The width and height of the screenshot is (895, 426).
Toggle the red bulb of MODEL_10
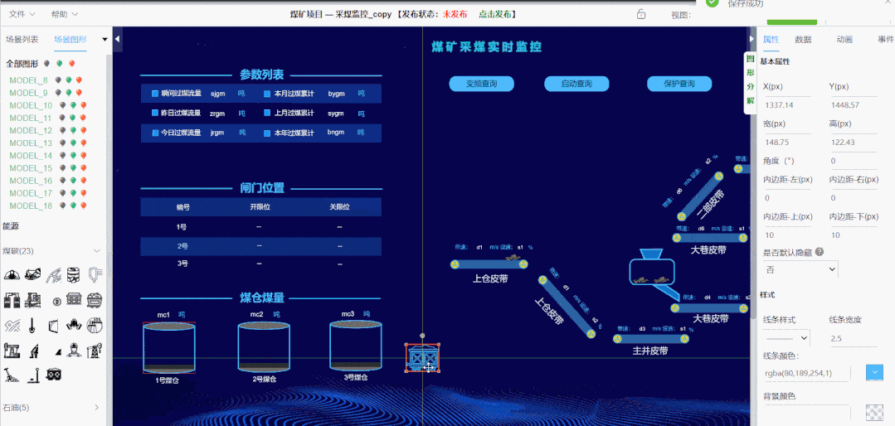83,105
